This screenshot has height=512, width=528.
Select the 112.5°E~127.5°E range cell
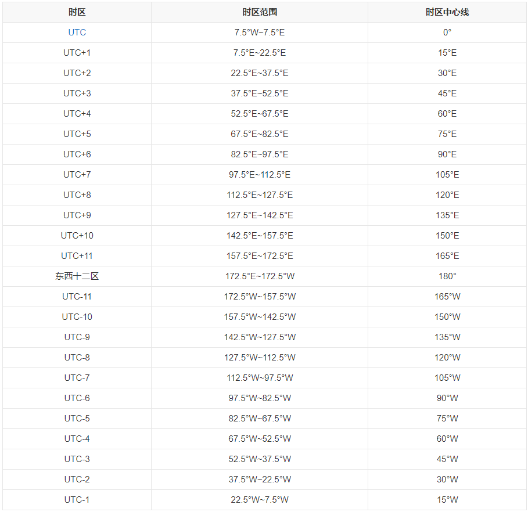260,195
